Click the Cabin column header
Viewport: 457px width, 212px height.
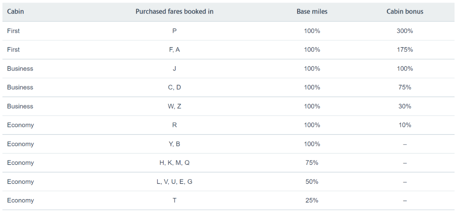(16, 11)
